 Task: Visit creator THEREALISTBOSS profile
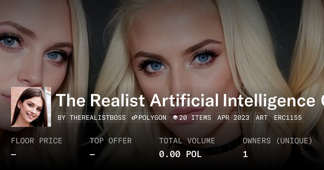coord(92,118)
